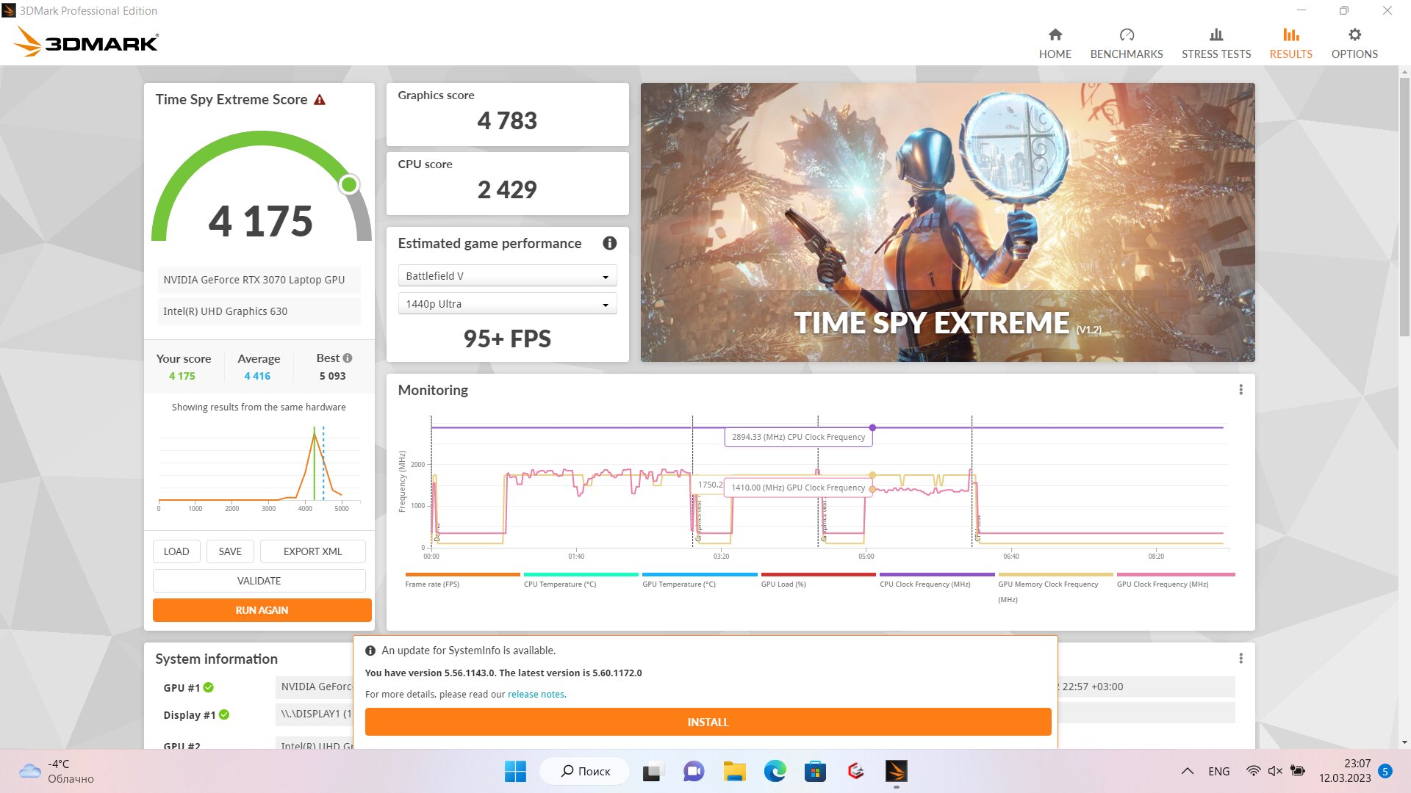Open the release notes link
The height and width of the screenshot is (793, 1411).
click(x=536, y=695)
